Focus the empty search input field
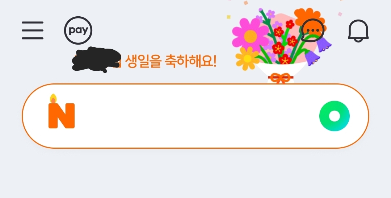Viewport: 391px width, 198px height. tap(195, 116)
